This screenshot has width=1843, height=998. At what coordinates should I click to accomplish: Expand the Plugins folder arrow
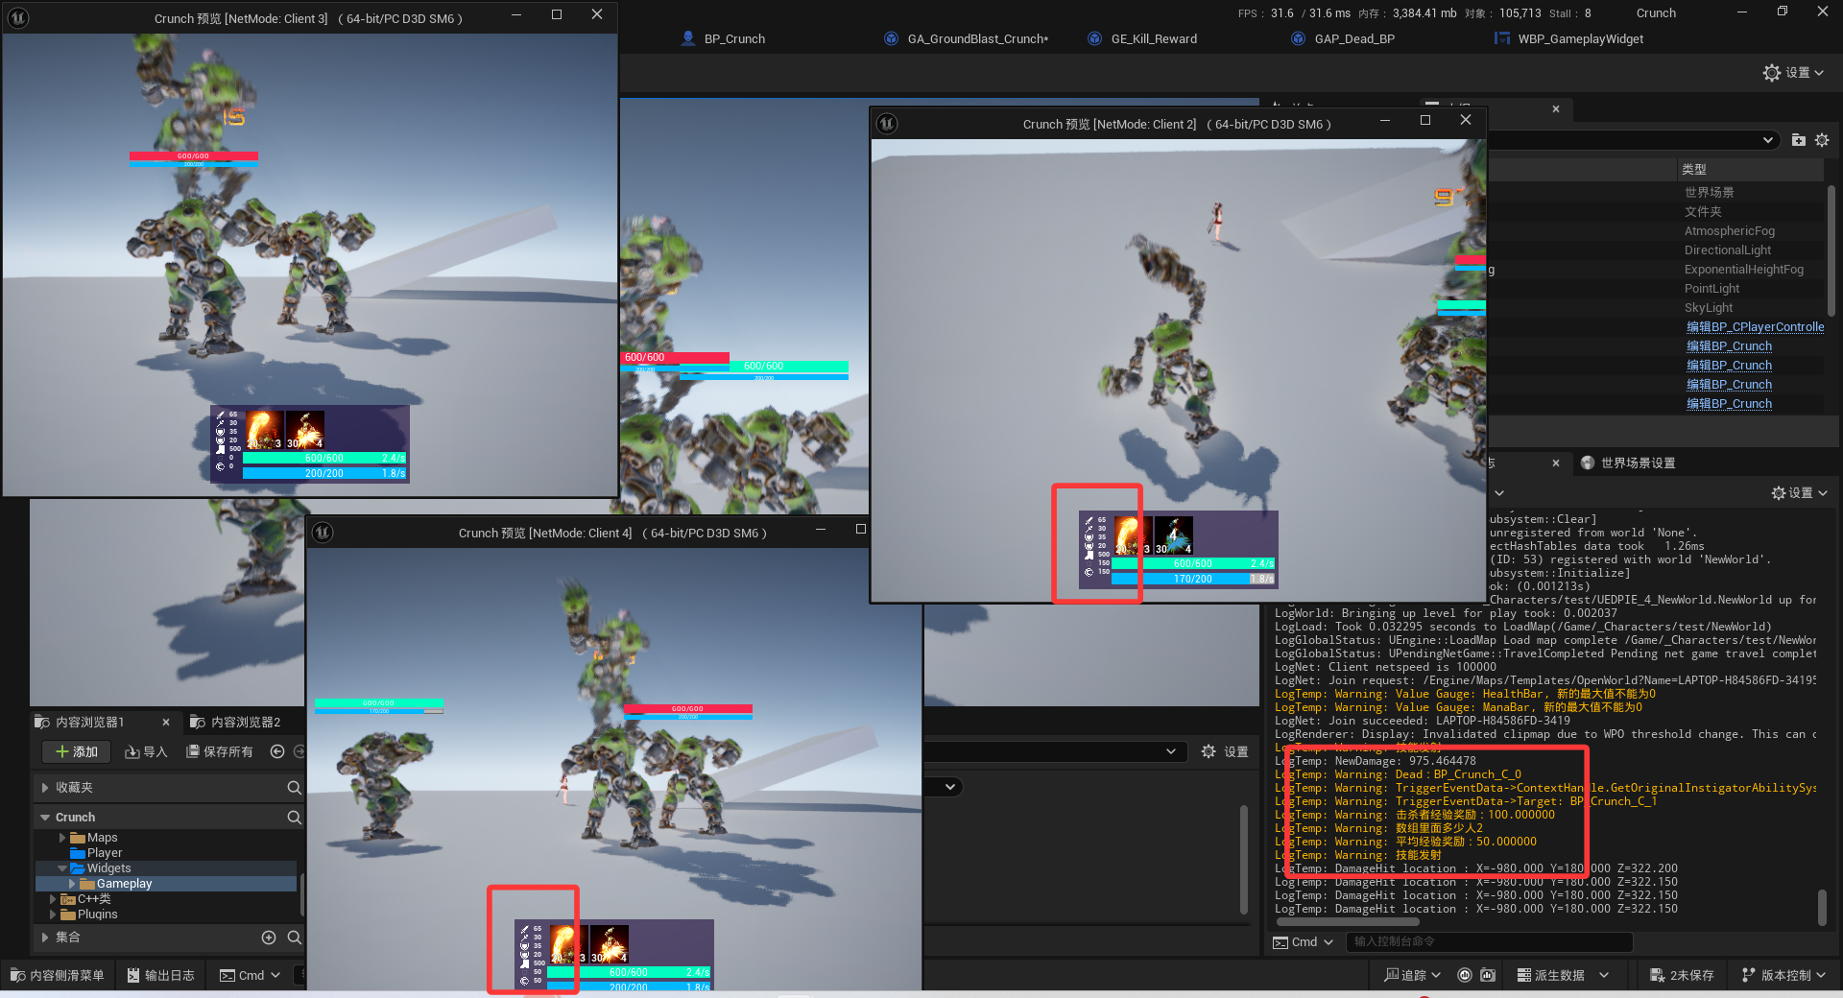click(53, 915)
